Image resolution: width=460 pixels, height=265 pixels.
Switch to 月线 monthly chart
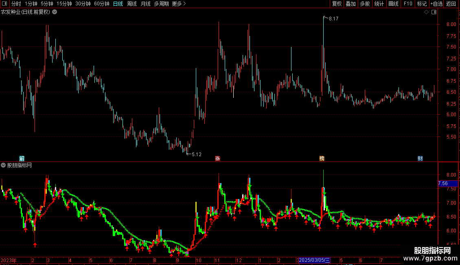145,4
